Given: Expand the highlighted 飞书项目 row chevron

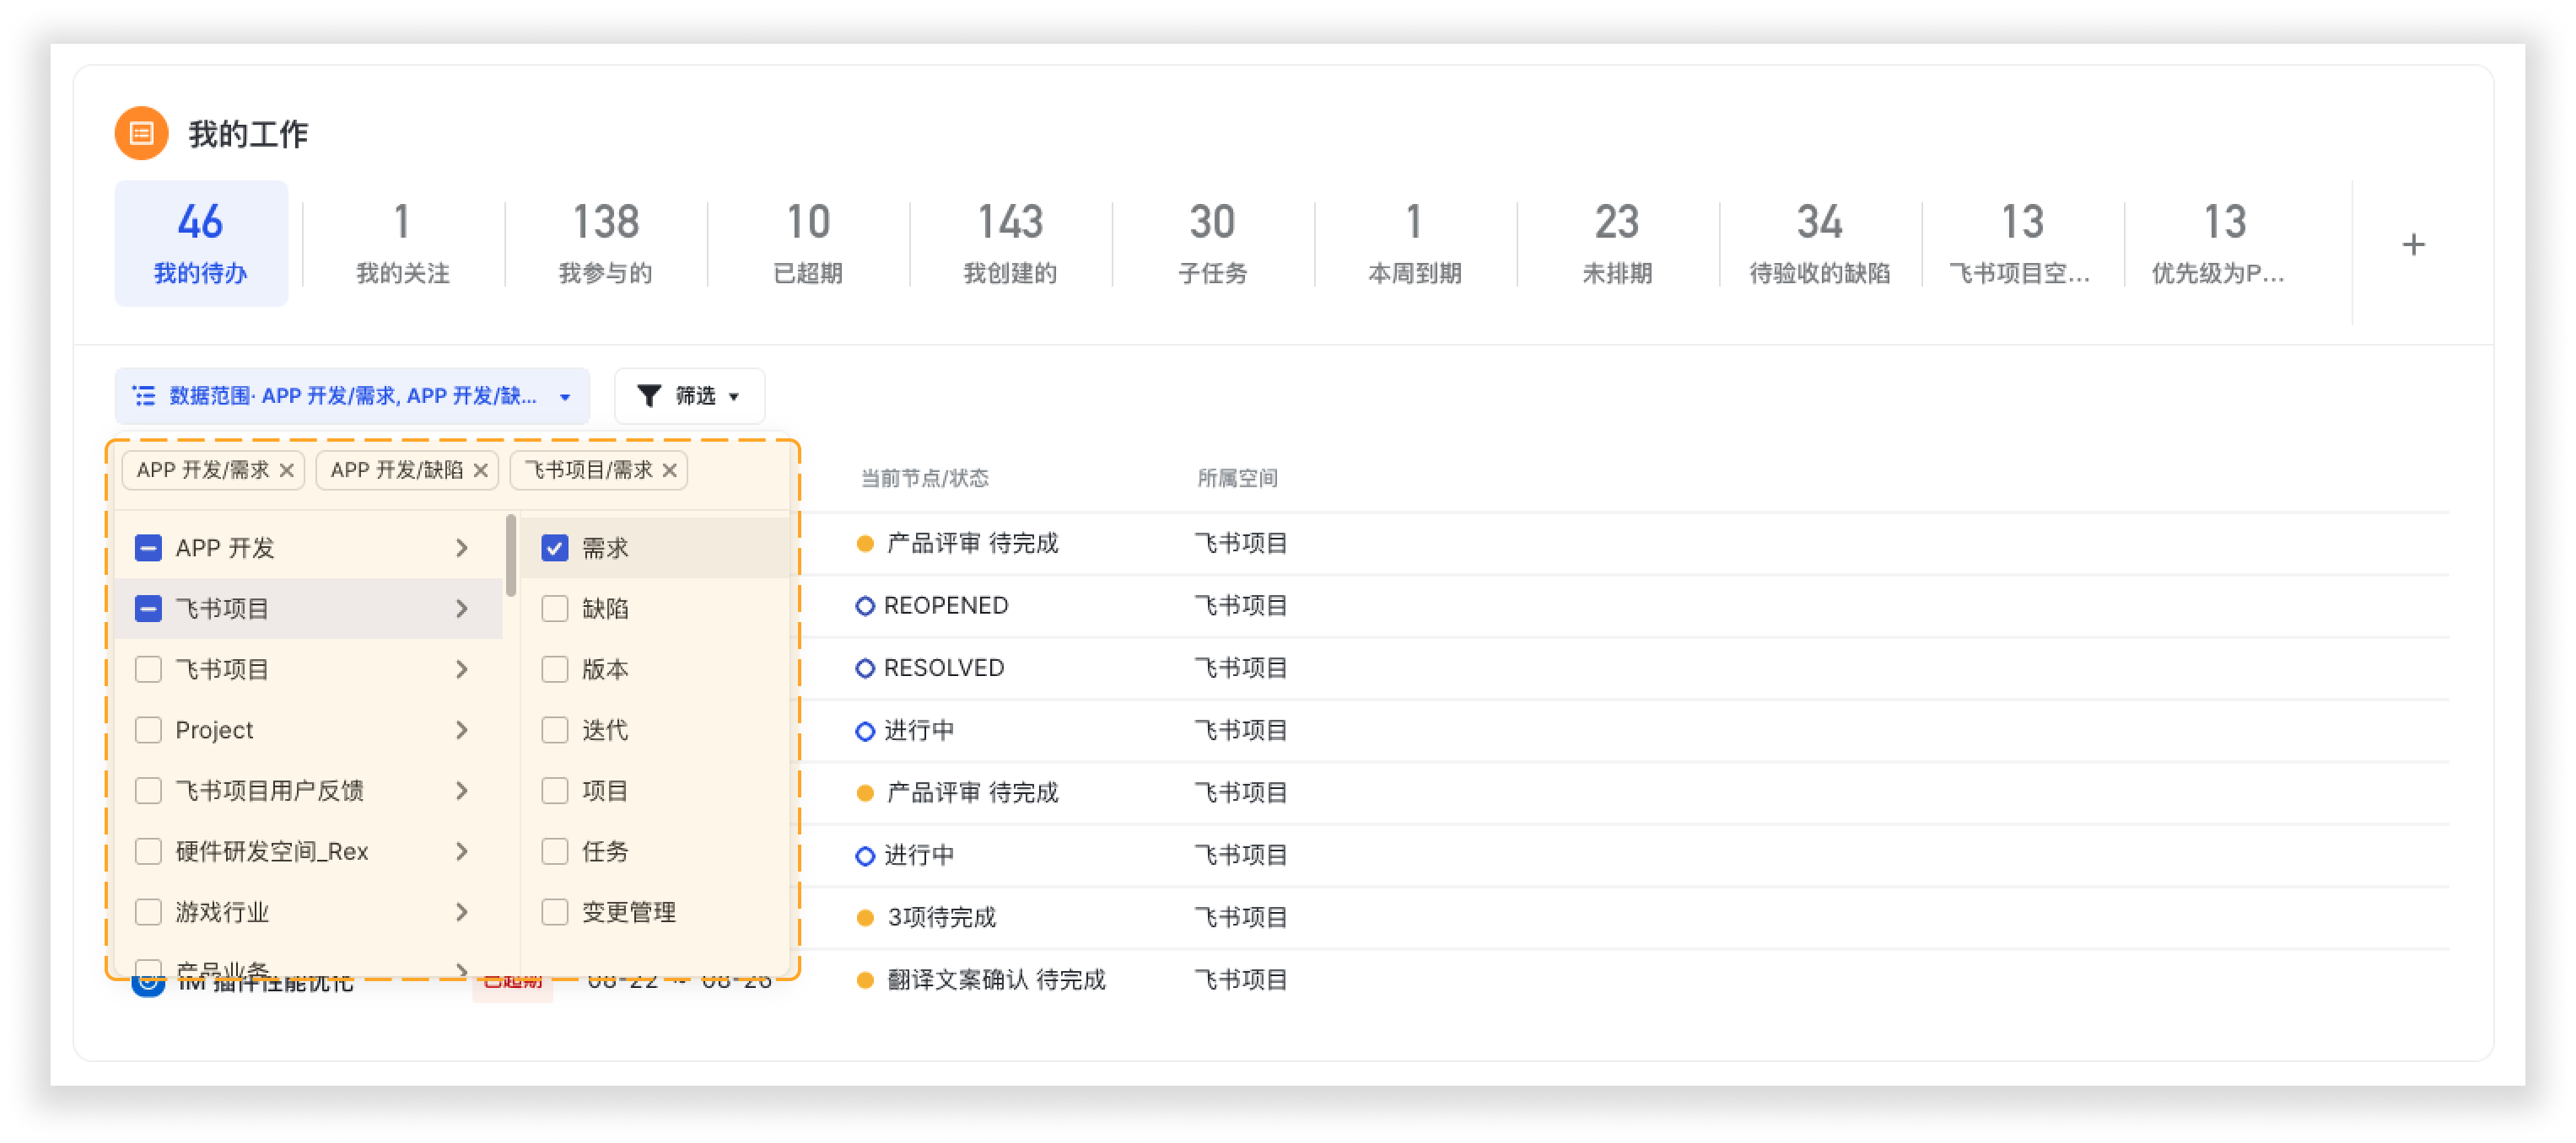Looking at the screenshot, I should coord(462,609).
